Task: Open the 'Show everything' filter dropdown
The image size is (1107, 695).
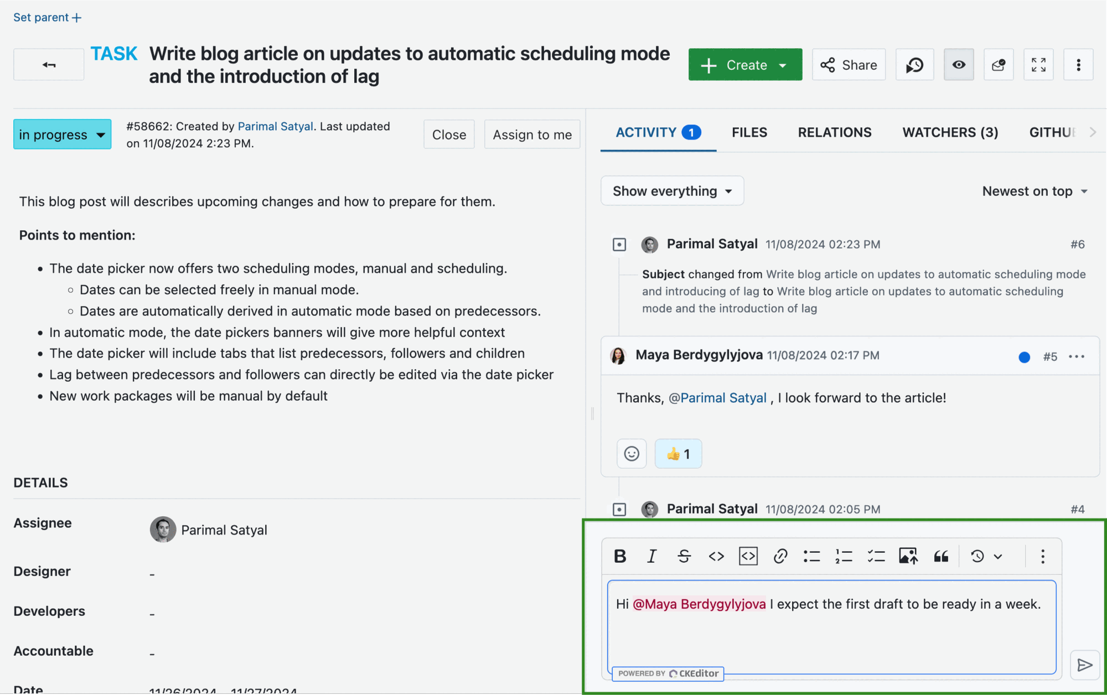Action: [671, 190]
